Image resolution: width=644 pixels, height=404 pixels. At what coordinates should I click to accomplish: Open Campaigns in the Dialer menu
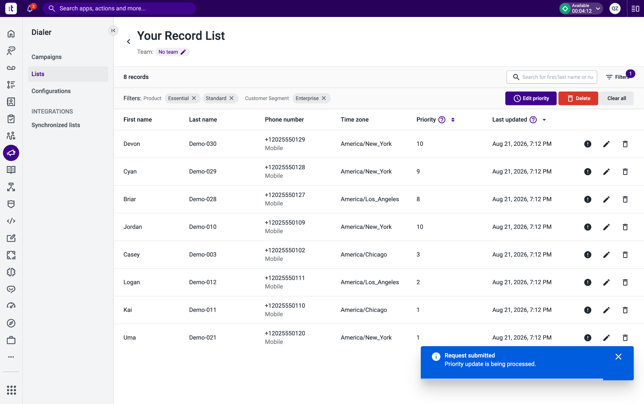coord(47,57)
